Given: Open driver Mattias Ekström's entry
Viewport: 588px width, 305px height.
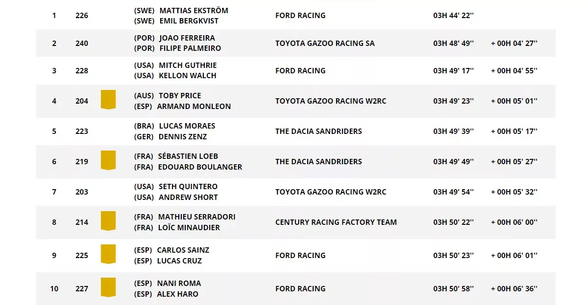Looking at the screenshot, I should 194,10.
